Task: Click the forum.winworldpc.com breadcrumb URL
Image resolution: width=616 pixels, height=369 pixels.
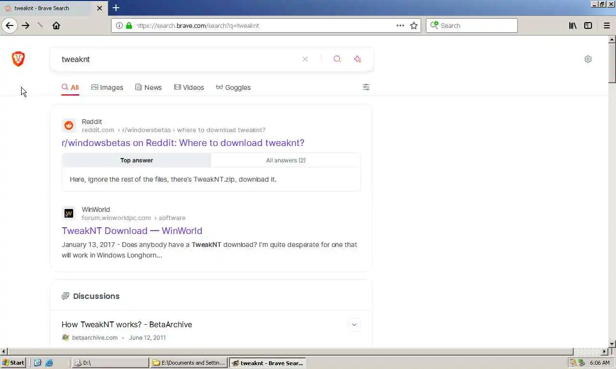Action: (x=116, y=218)
